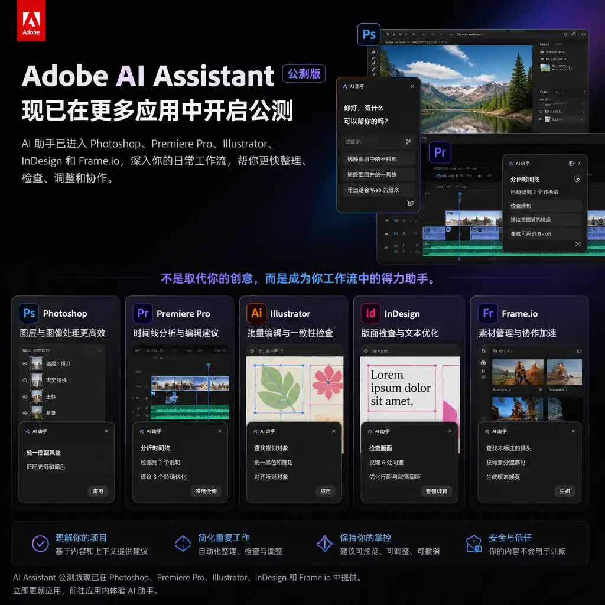Select the suggestion 导出适合 Web 的版本
Viewport: 605px width, 605px height.
pos(379,190)
